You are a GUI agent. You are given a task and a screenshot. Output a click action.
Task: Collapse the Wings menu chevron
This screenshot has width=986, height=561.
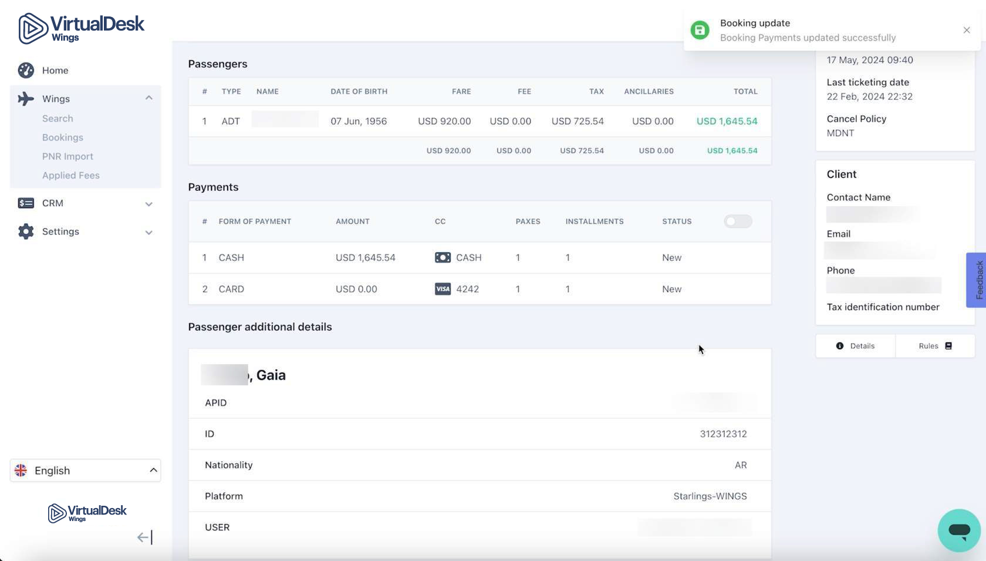[149, 98]
